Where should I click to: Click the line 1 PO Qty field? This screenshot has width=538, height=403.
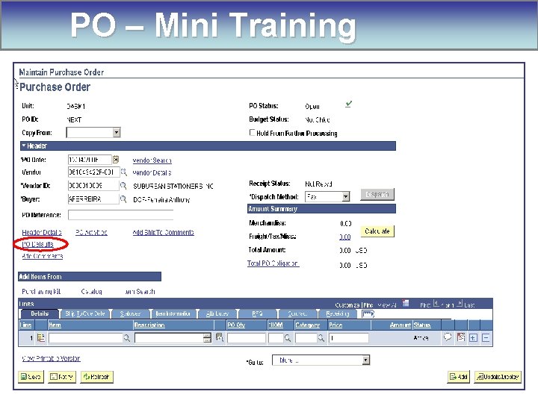(247, 338)
